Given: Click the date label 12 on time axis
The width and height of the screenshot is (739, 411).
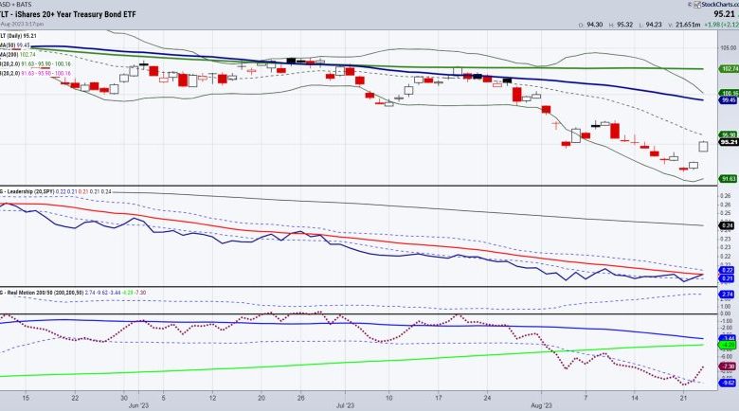Looking at the screenshot, I should (x=212, y=398).
